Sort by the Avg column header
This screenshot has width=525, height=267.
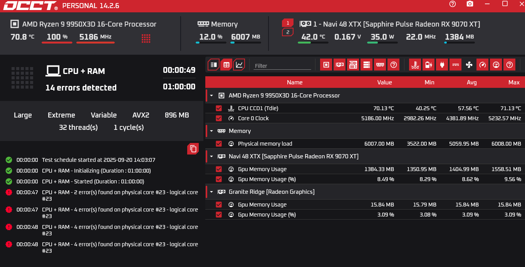click(x=471, y=82)
